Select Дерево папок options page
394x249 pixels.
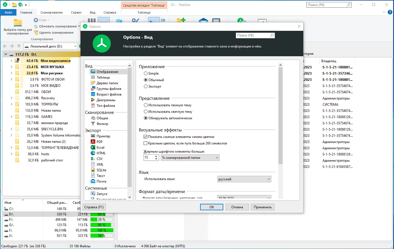click(x=107, y=83)
